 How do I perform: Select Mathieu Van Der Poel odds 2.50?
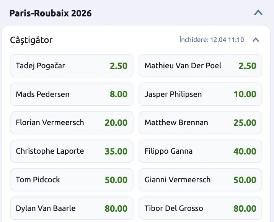(200, 66)
